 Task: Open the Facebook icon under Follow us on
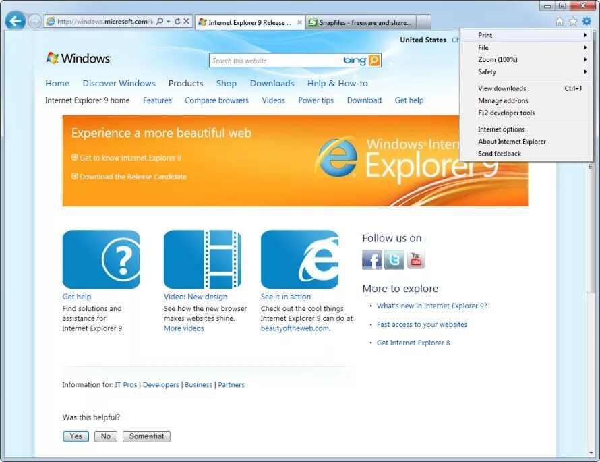[x=372, y=260]
